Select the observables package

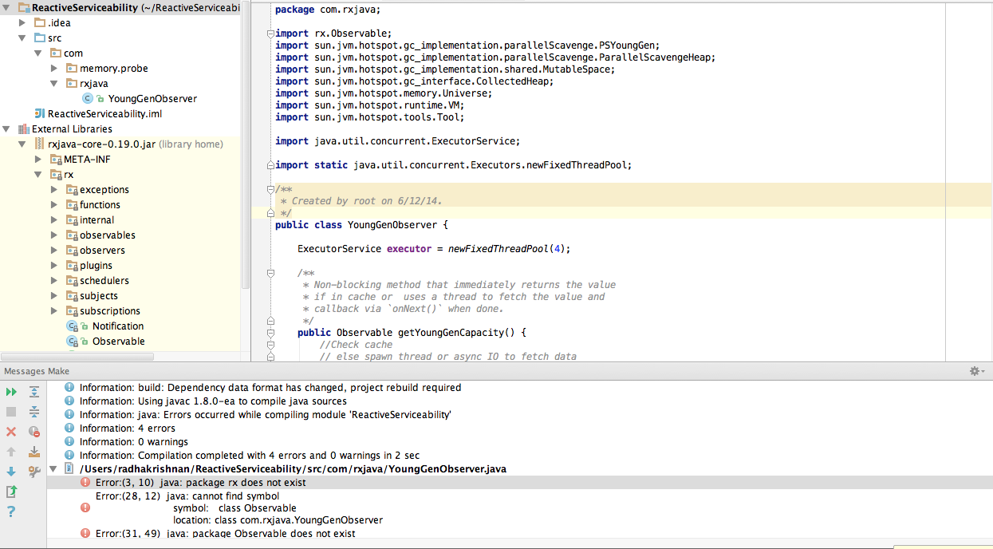[x=108, y=235]
